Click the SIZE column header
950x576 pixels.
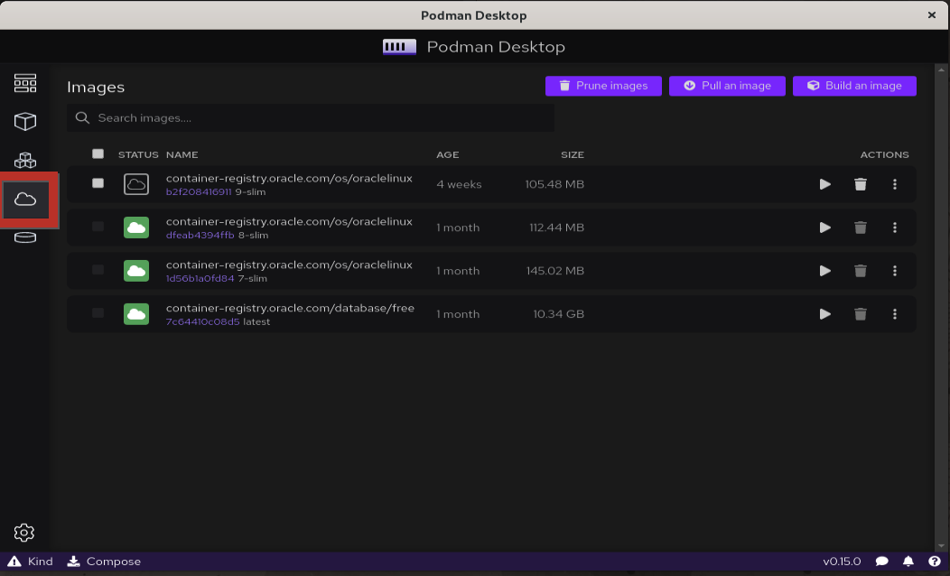tap(572, 155)
